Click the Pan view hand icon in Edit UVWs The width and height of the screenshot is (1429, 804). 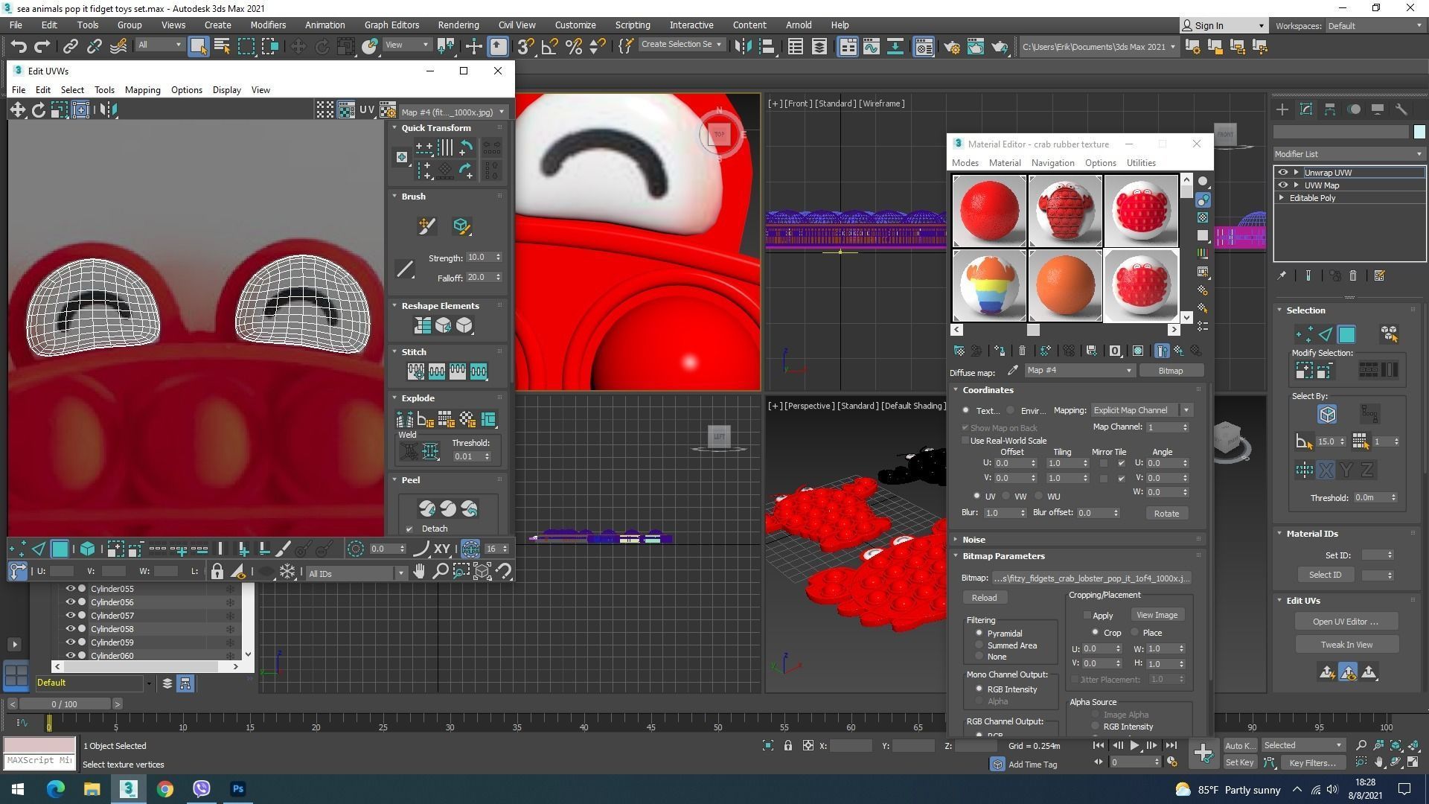(419, 572)
